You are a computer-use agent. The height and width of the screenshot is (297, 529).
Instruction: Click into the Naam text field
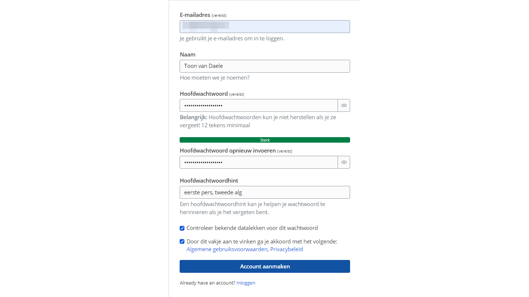pos(264,66)
